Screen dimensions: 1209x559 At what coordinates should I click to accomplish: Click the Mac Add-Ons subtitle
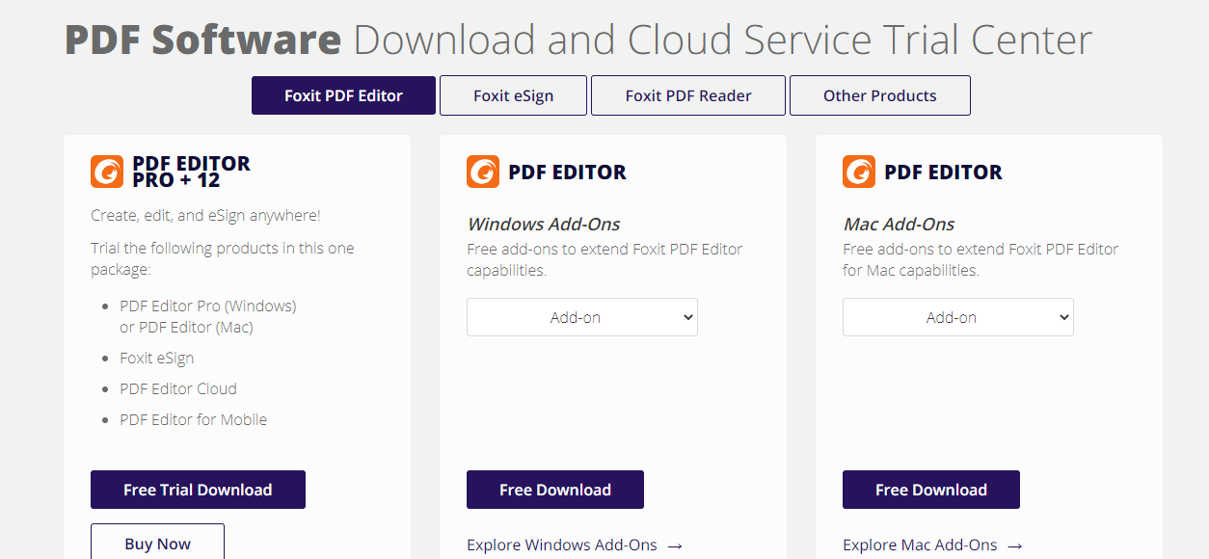[899, 224]
